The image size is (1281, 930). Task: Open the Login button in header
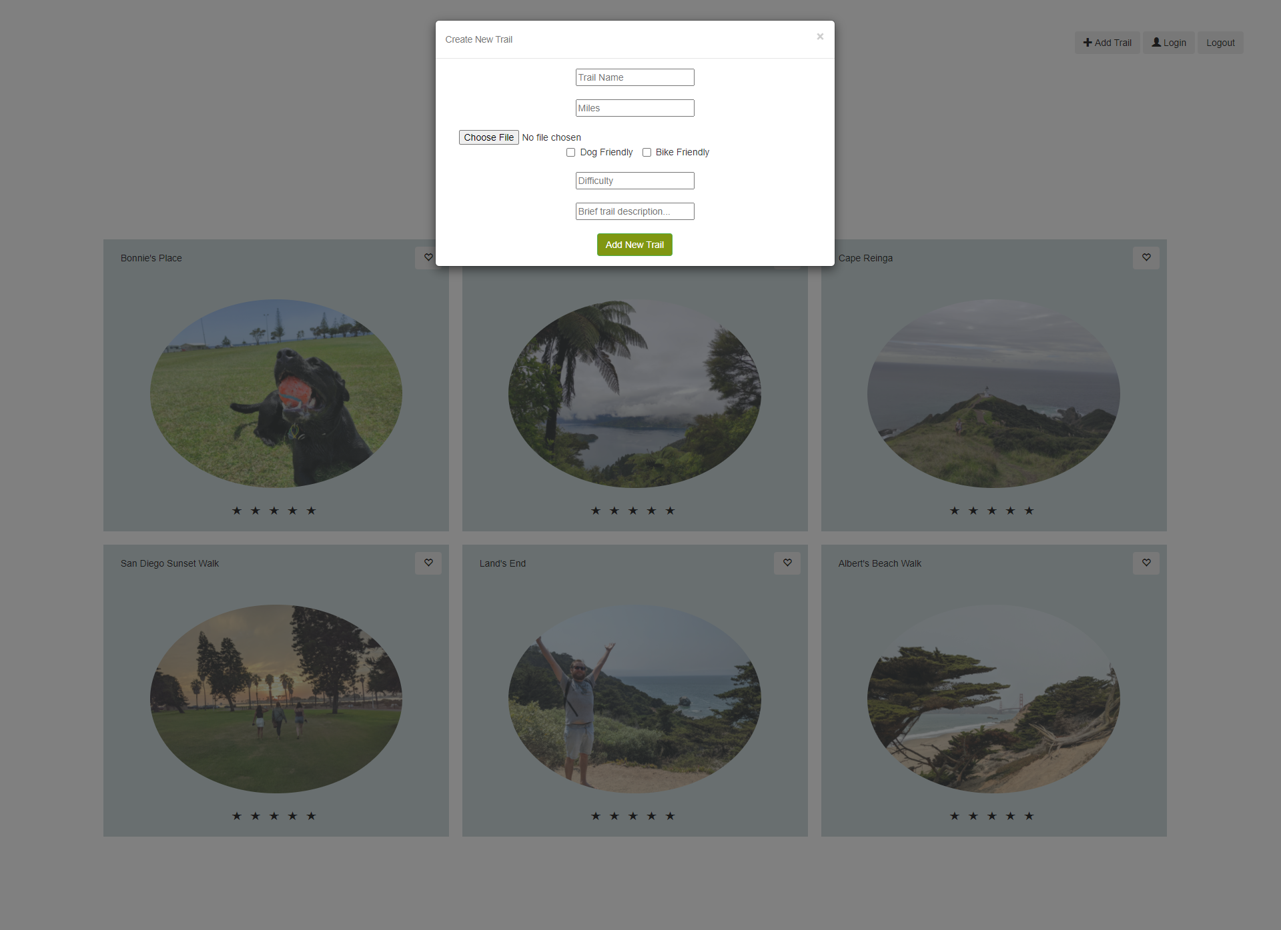1168,43
